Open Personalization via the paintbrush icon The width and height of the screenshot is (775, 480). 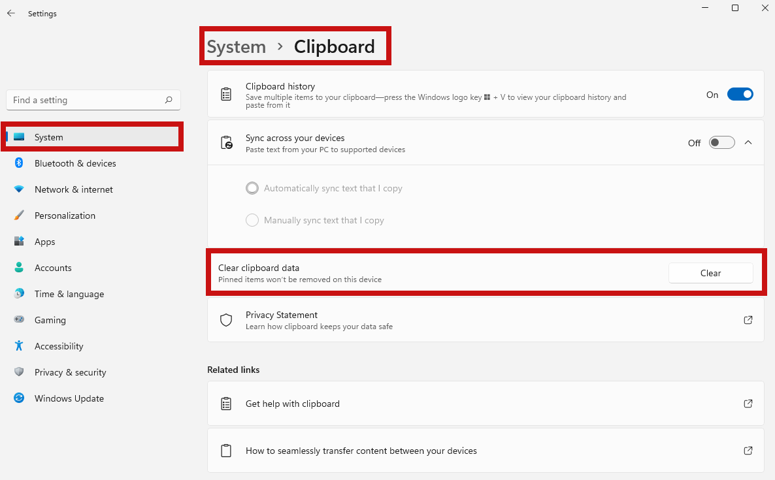19,216
